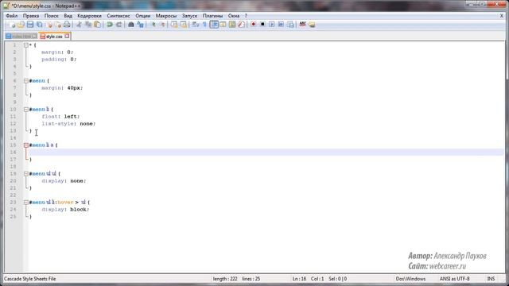
Task: Switch to the index.html tab
Action: [x=21, y=37]
